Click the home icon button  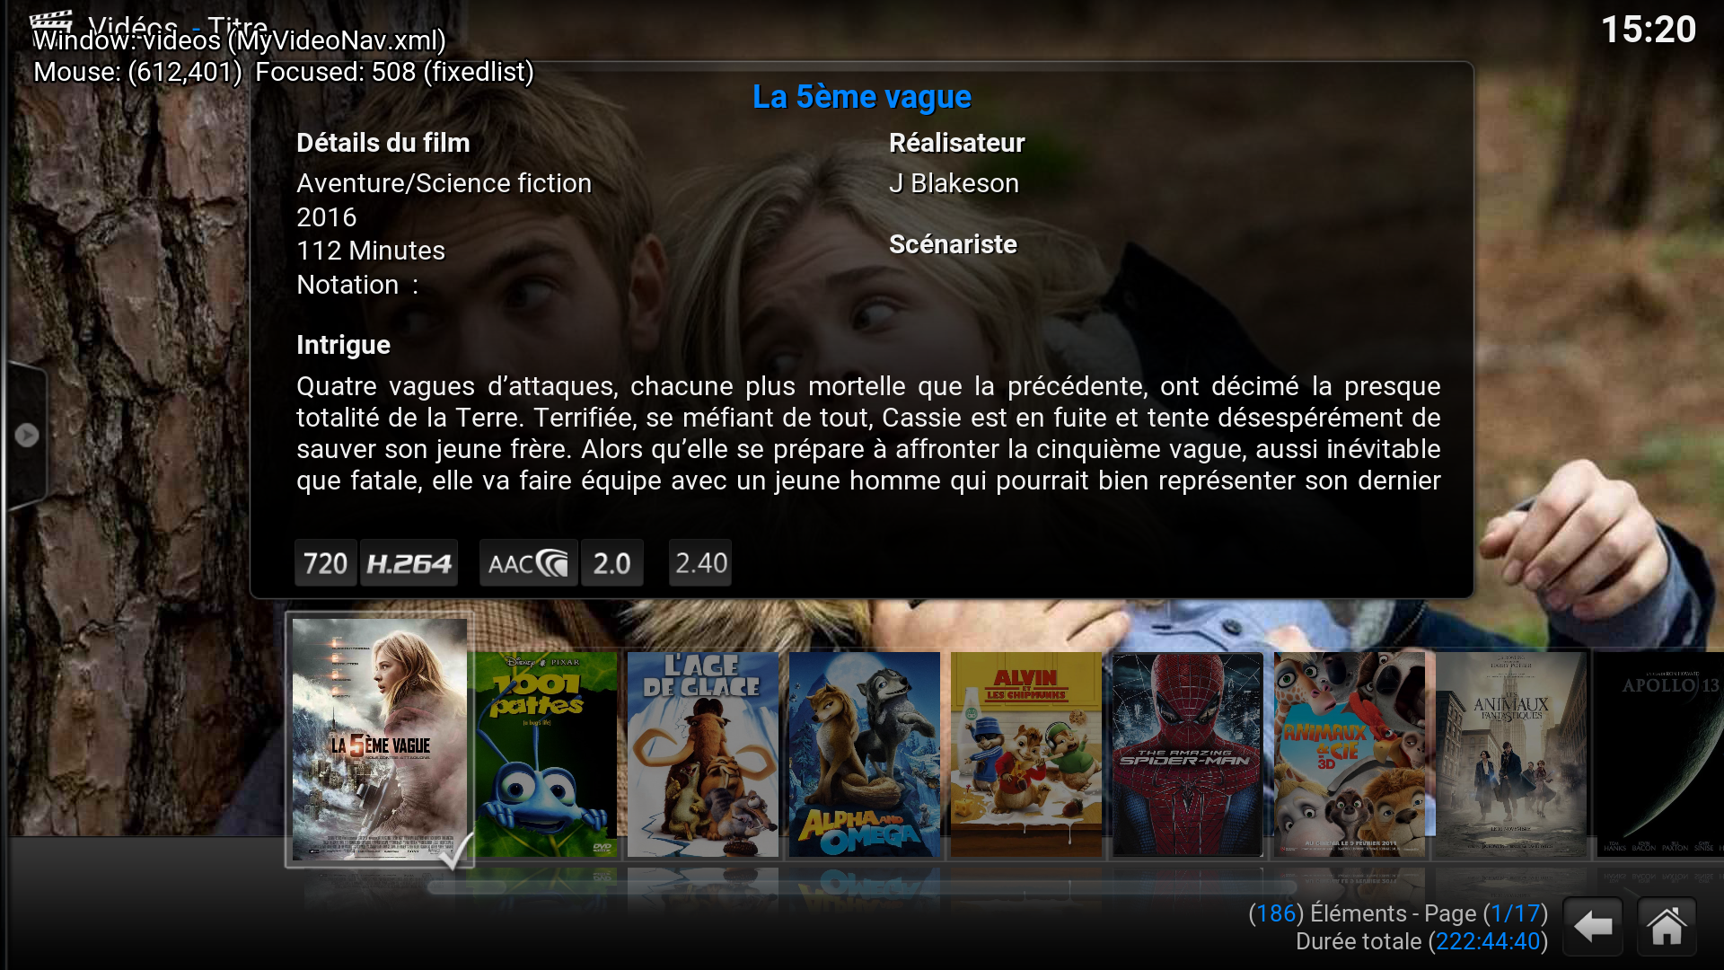click(1667, 926)
